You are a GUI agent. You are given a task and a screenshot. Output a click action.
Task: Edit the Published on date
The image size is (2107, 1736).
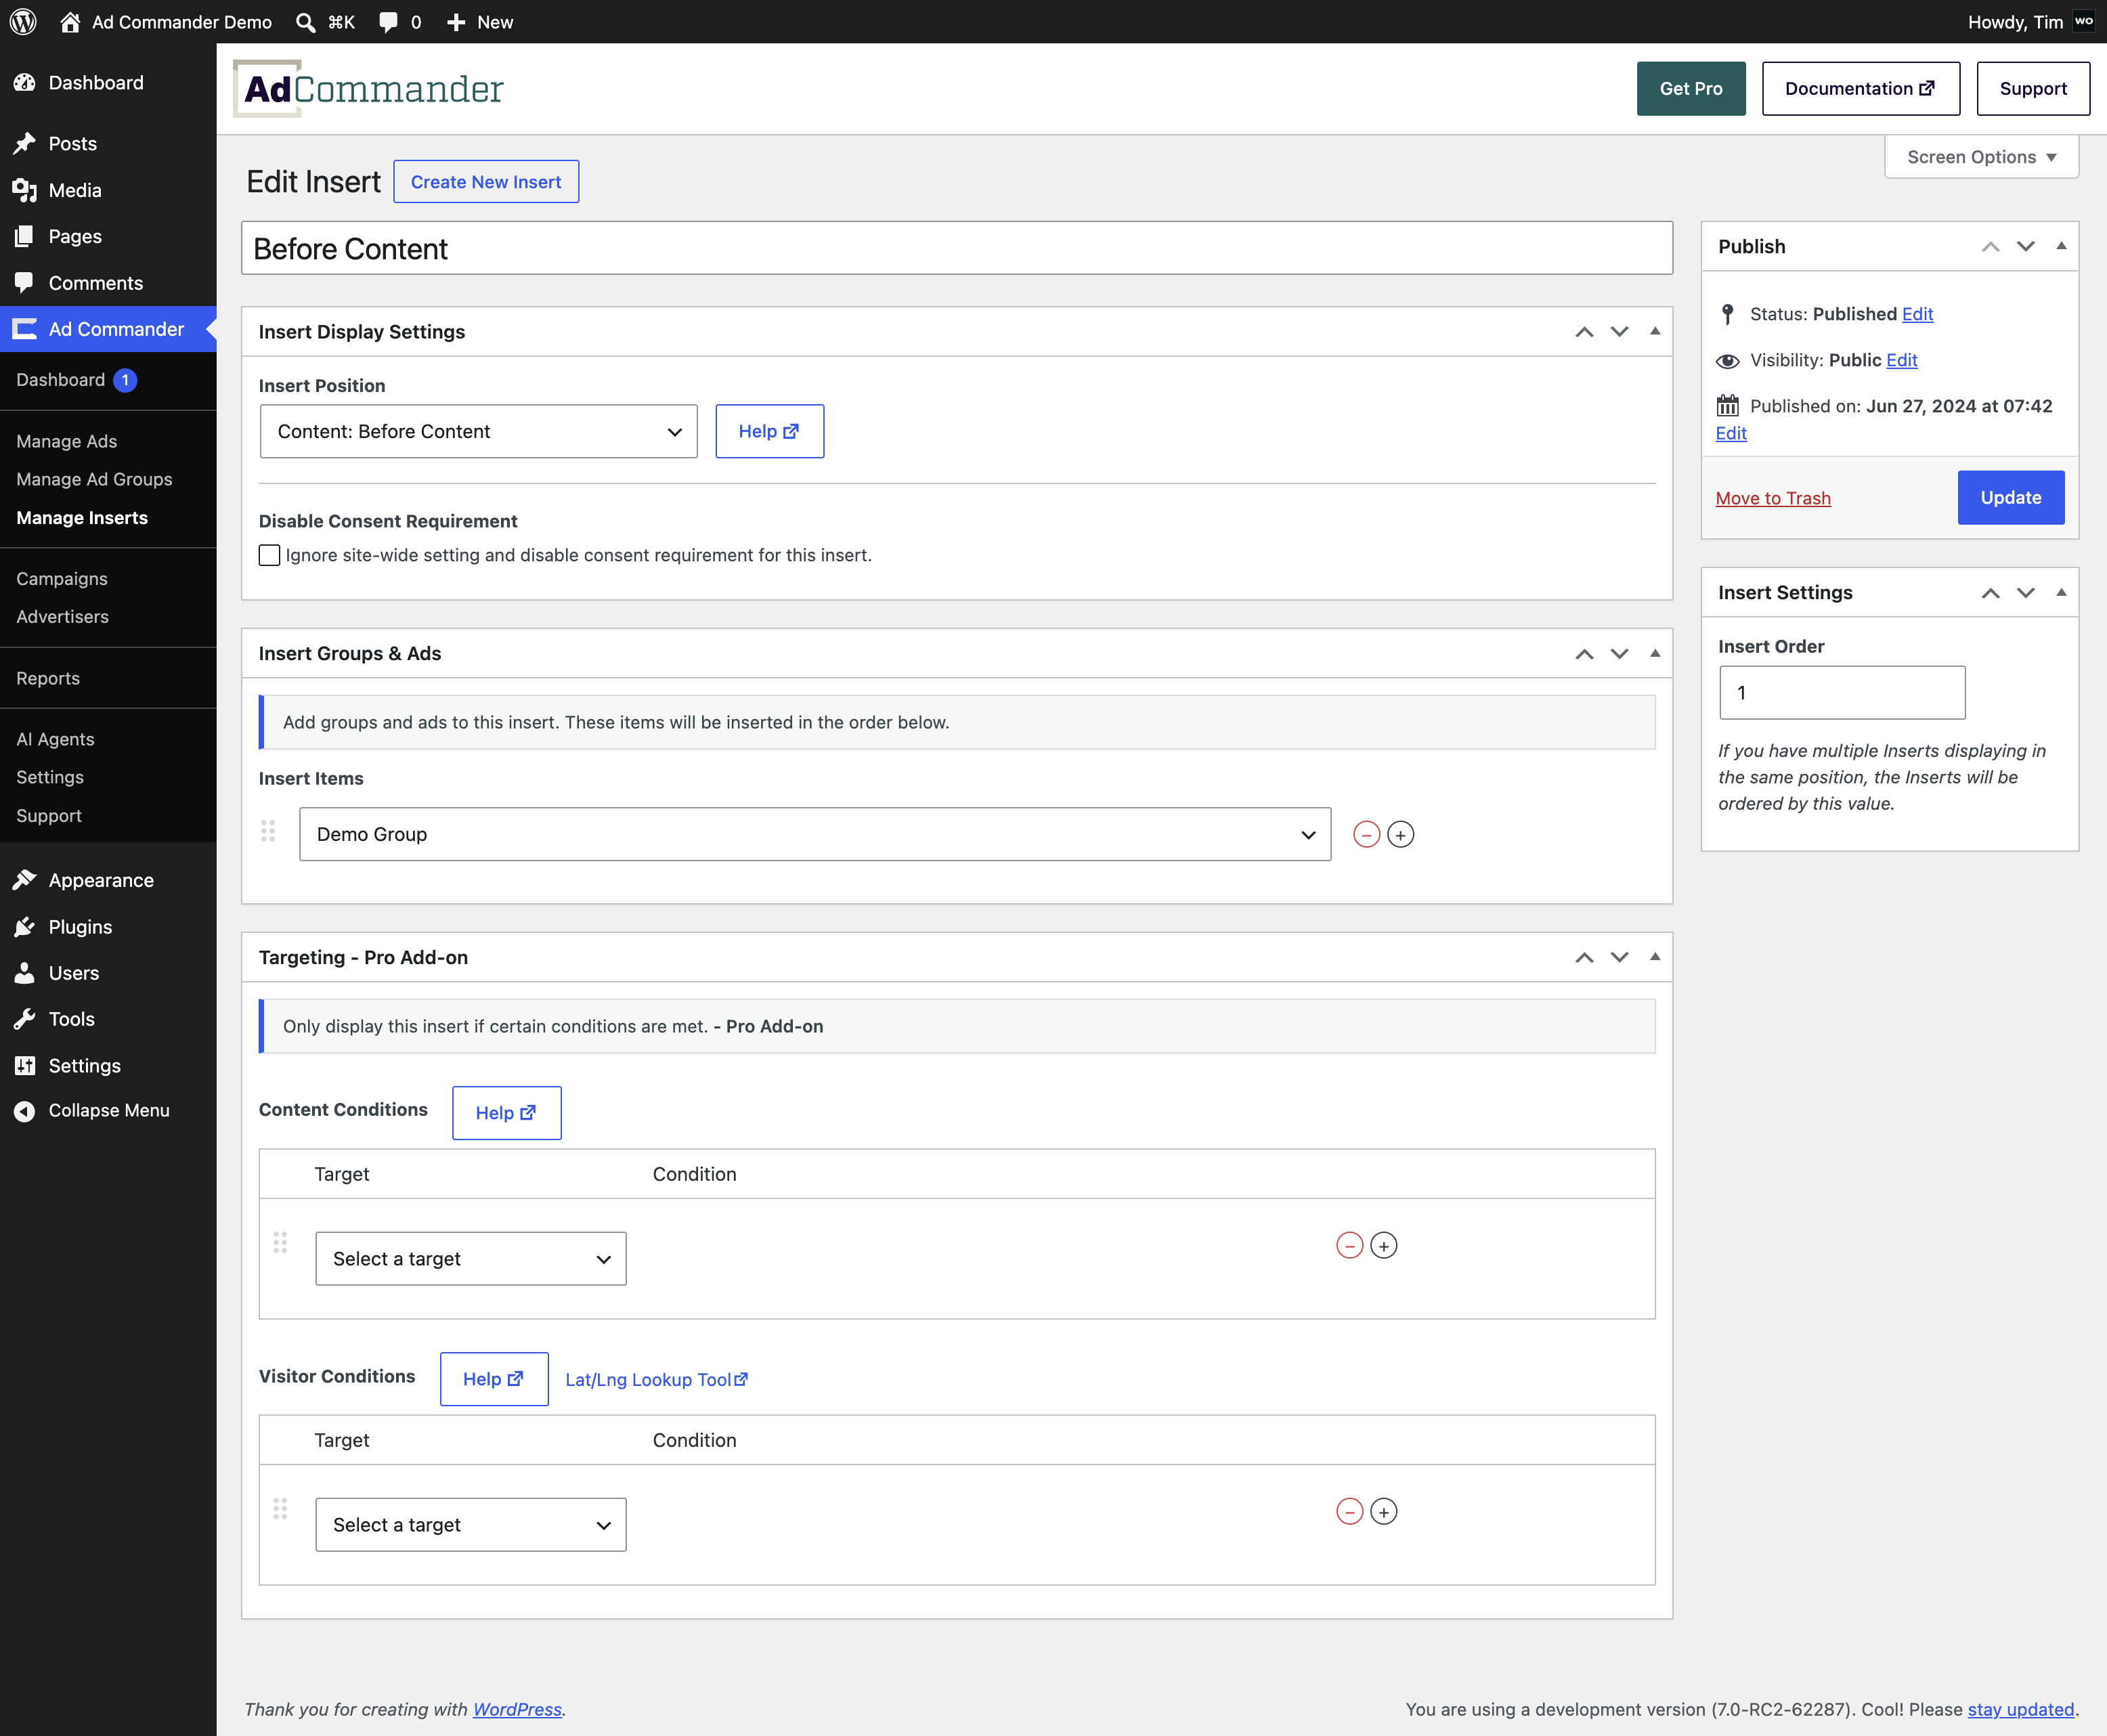(x=1731, y=433)
